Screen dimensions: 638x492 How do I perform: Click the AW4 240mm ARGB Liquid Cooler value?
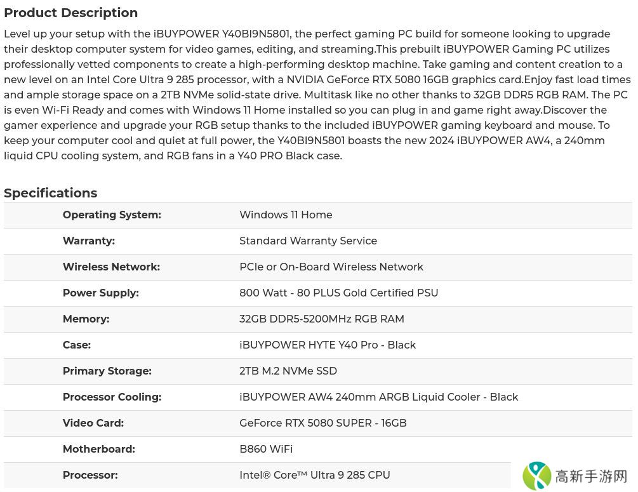click(378, 397)
